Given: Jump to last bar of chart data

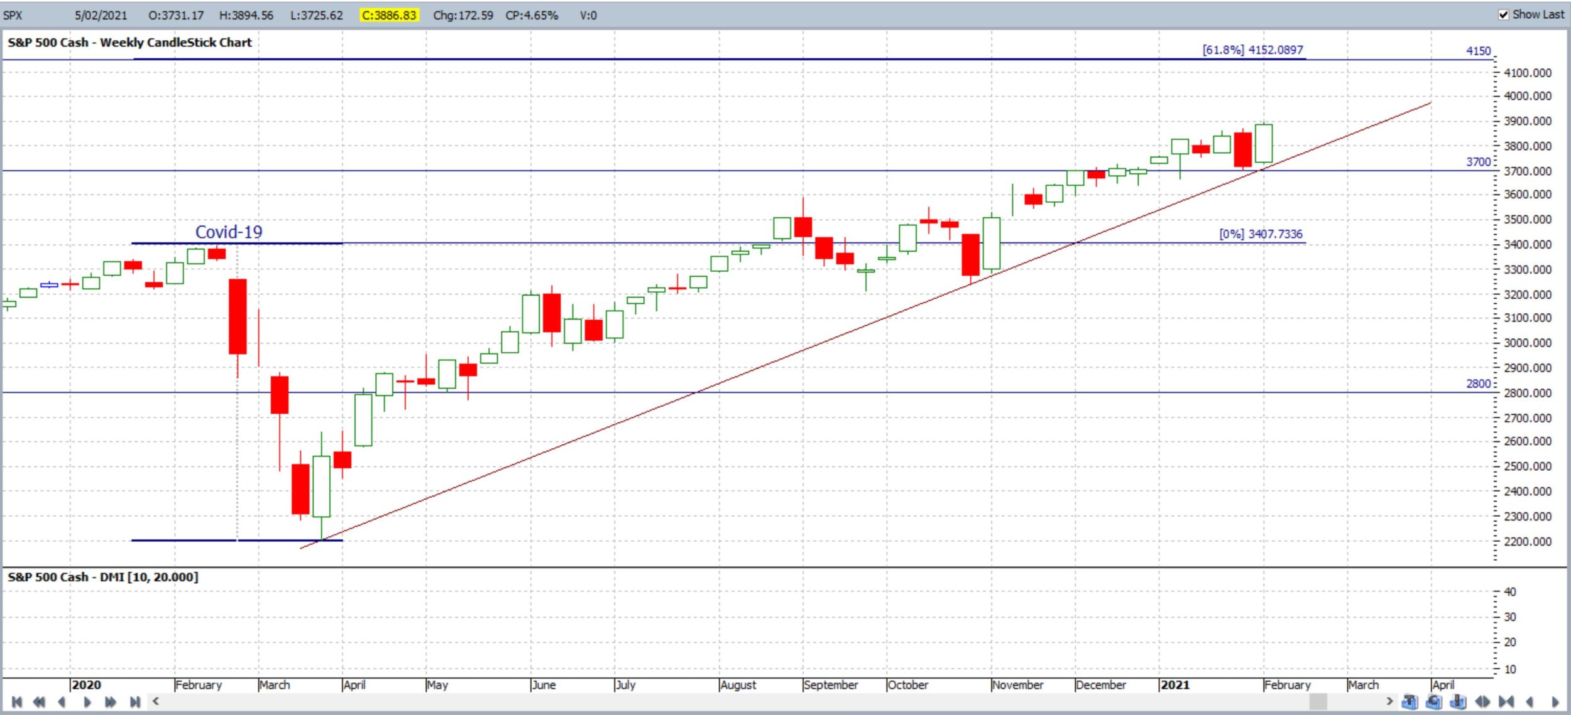Looking at the screenshot, I should (x=134, y=702).
